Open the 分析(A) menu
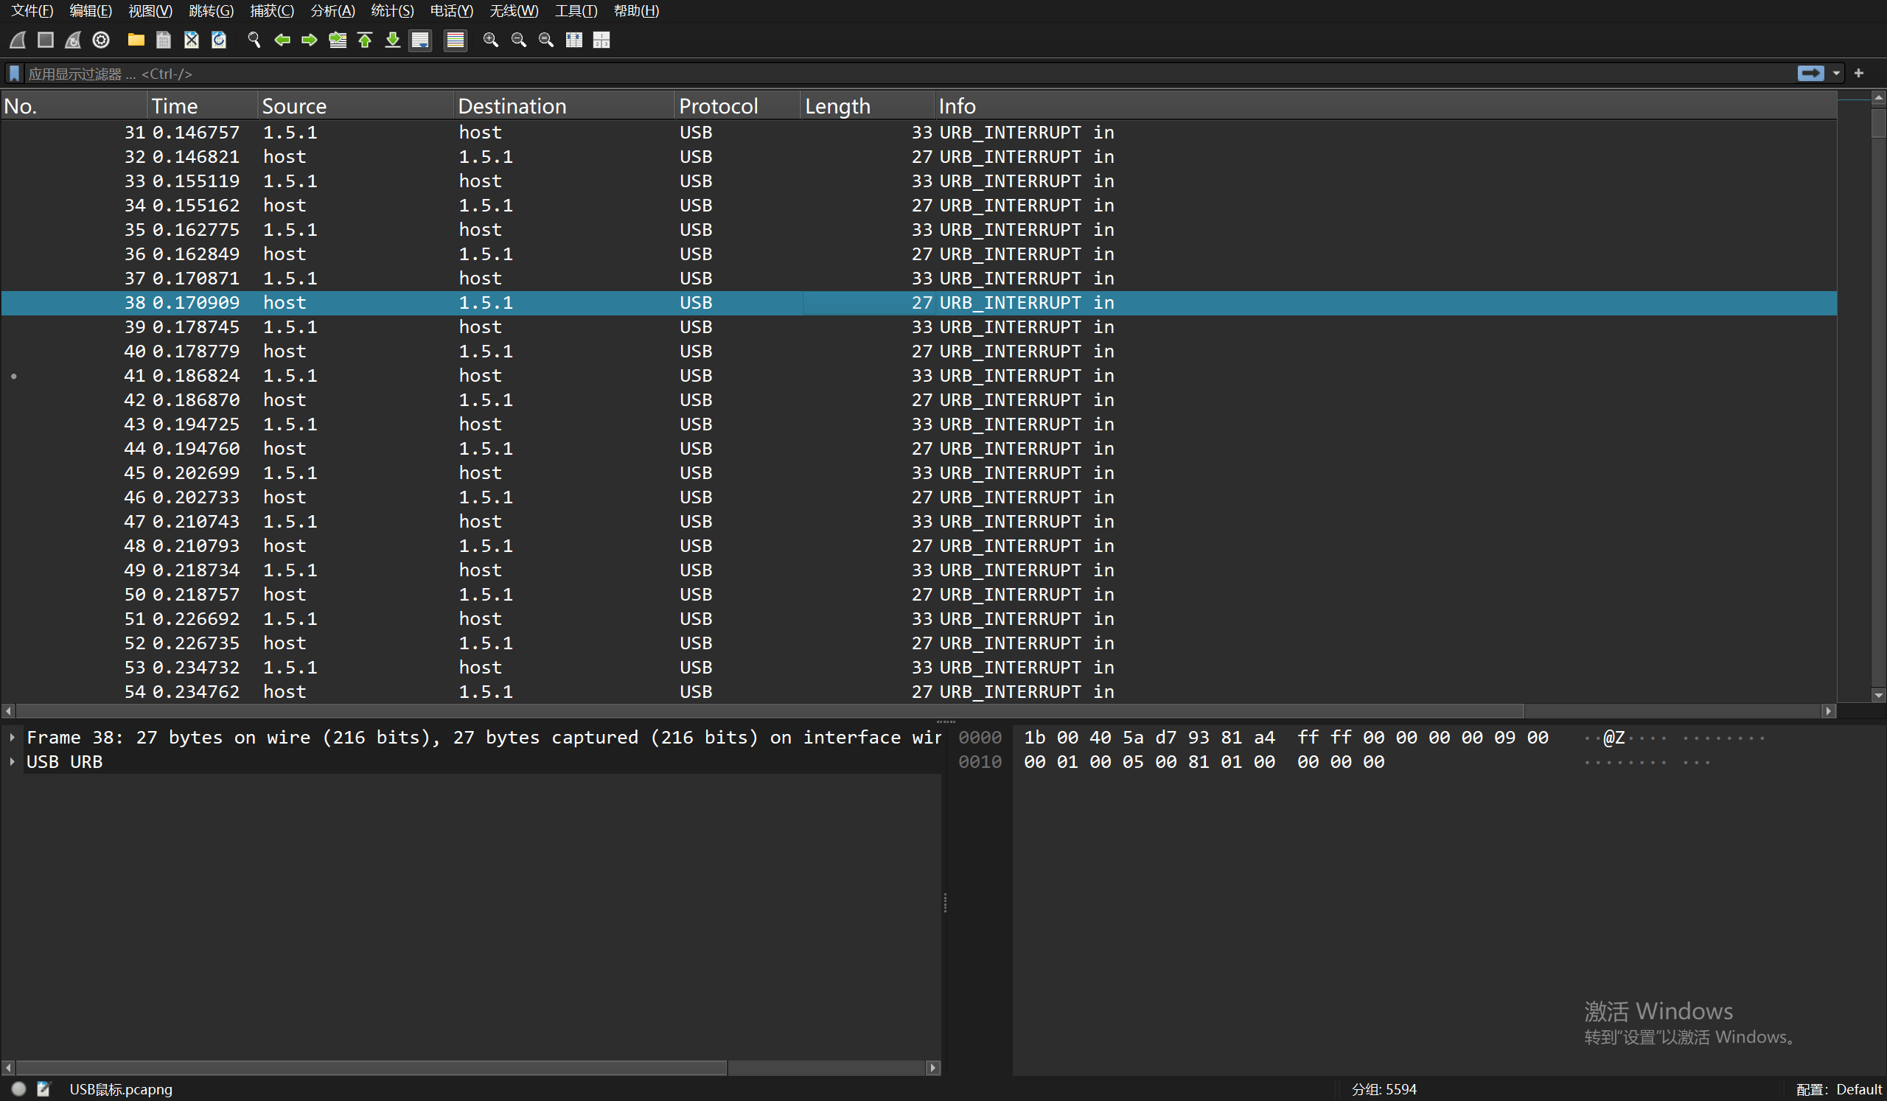Image resolution: width=1887 pixels, height=1101 pixels. click(332, 10)
